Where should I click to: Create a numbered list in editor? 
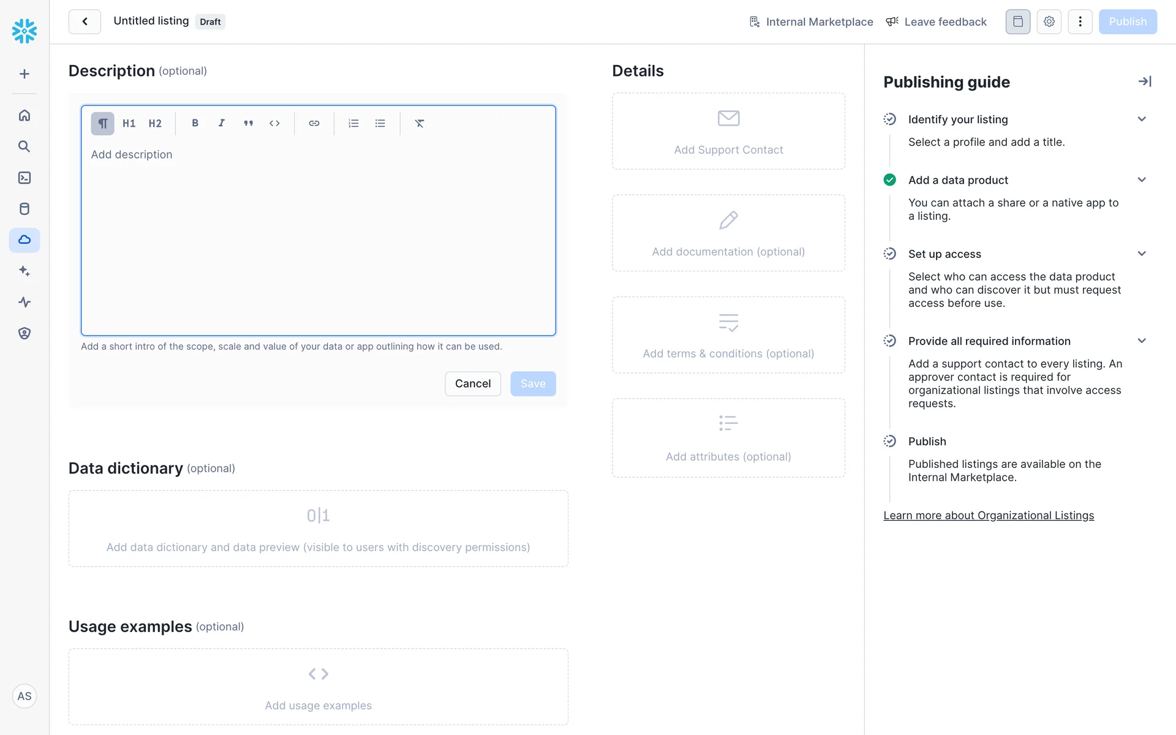353,123
